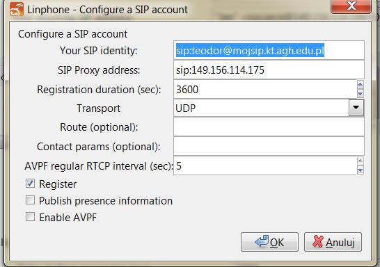
Task: Enable Publish presence information checkbox
Action: click(31, 200)
